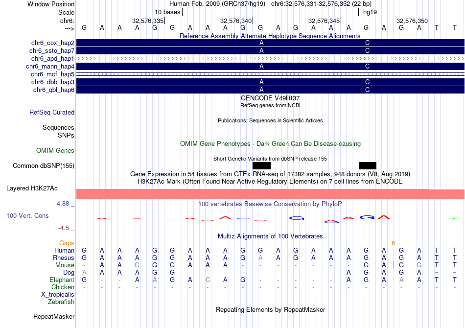This screenshot has height=328, width=465.
Task: Click the C mismatch in chr6_cox_hap2 alignment
Action: click(368, 43)
